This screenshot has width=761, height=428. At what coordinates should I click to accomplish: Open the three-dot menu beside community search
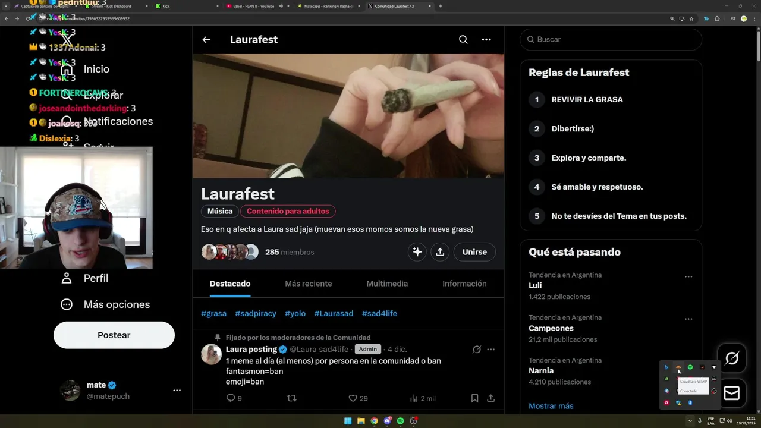(x=486, y=40)
